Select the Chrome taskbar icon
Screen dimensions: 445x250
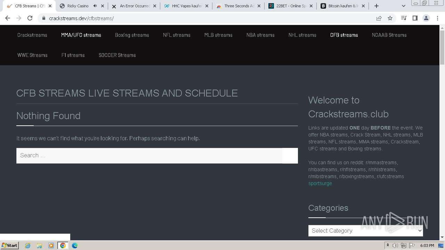point(63,245)
